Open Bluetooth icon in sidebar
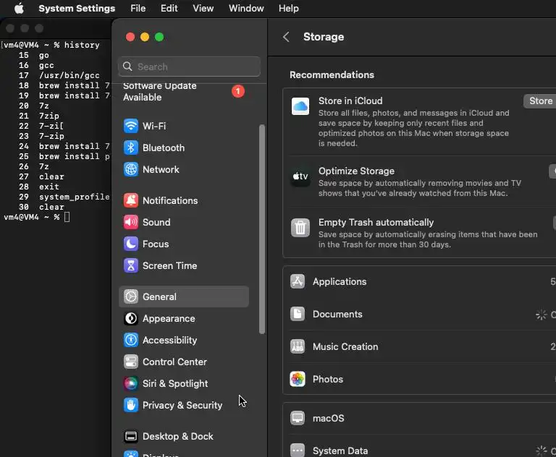The image size is (556, 457). tap(130, 148)
